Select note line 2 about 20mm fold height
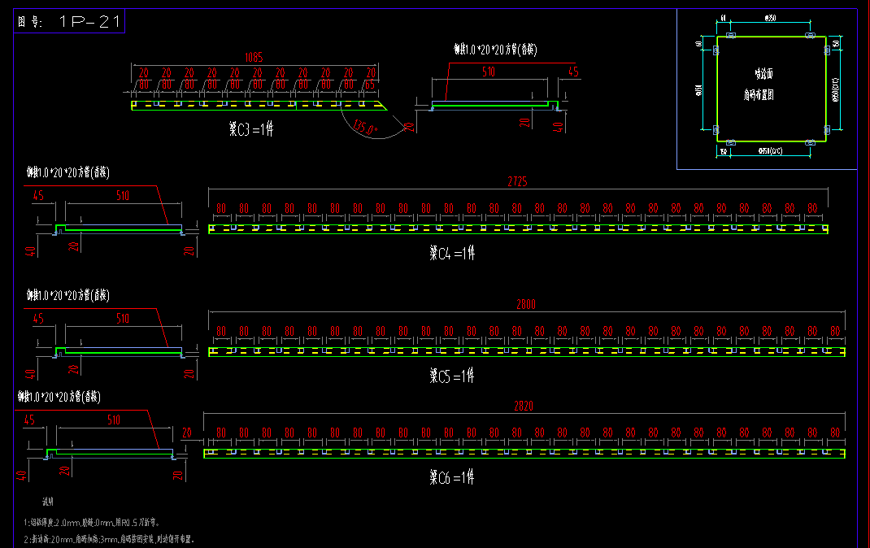Image resolution: width=870 pixels, height=548 pixels. pos(109,539)
